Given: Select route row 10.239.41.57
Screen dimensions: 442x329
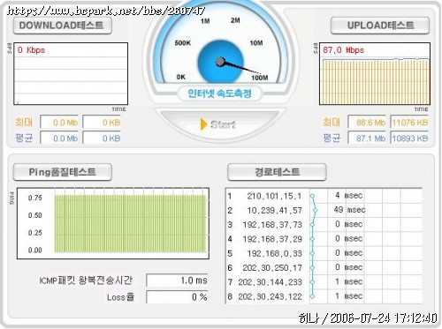Looking at the screenshot, I should 324,210.
